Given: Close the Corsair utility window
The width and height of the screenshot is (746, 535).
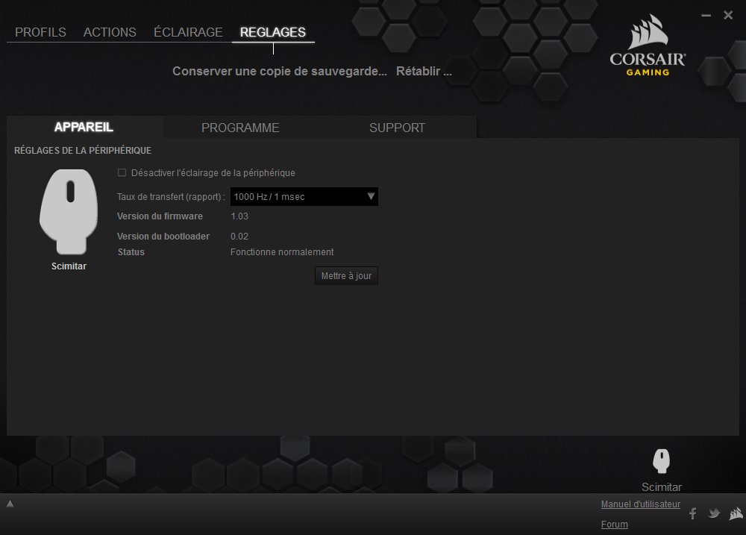Looking at the screenshot, I should (x=728, y=15).
